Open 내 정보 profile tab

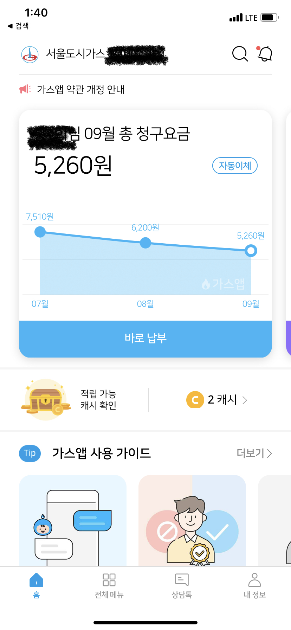(254, 585)
